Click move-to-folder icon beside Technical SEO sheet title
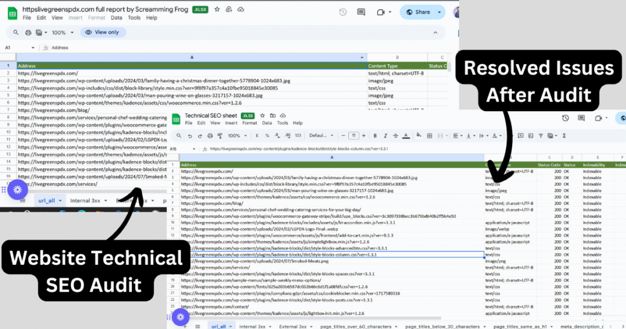Image resolution: width=626 pixels, height=329 pixels. tap(273, 116)
